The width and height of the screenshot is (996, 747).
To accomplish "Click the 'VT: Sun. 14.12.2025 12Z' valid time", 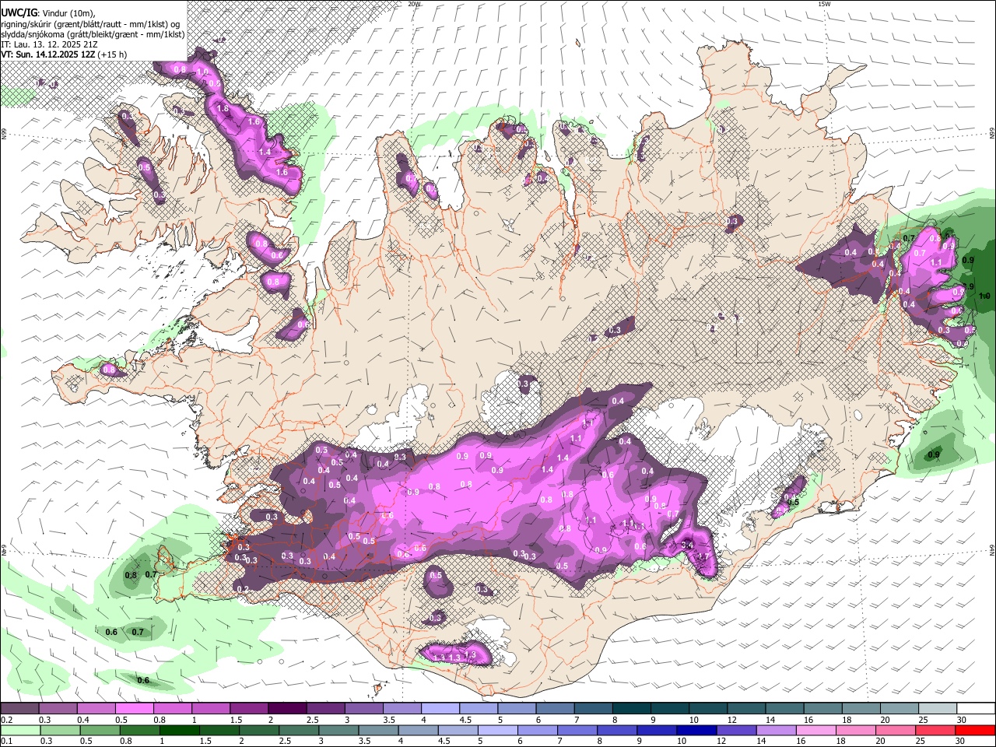I will (48, 54).
